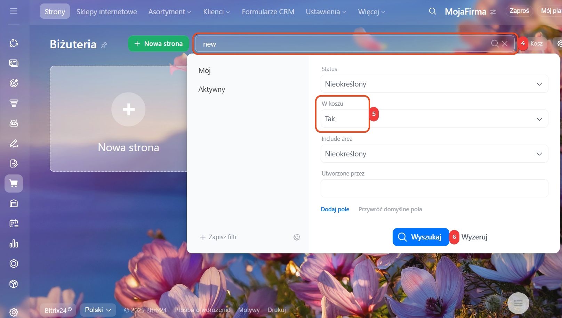This screenshot has height=318, width=562.
Task: Open the hamburger menu in the sidebar
Action: coord(14,11)
